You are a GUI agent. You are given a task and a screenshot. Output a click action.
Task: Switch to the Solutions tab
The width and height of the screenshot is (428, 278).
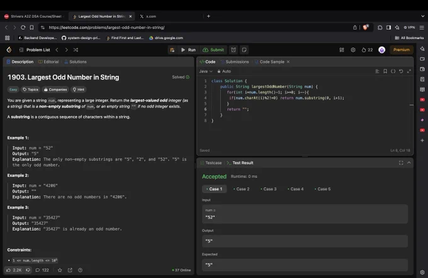76,62
